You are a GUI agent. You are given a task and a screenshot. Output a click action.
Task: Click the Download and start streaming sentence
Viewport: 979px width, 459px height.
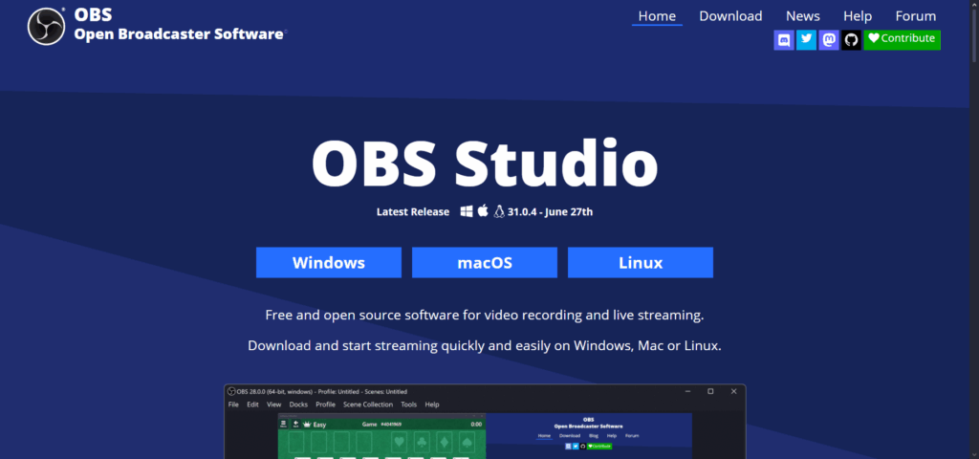(485, 345)
